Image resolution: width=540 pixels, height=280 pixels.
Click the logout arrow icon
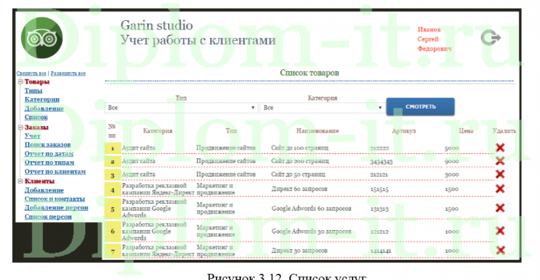point(490,38)
